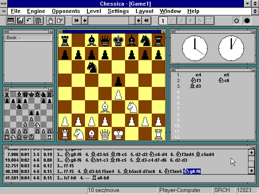Click the black pawn on e5
Image resolution: width=259 pixels, height=194 pixels.
(118, 81)
